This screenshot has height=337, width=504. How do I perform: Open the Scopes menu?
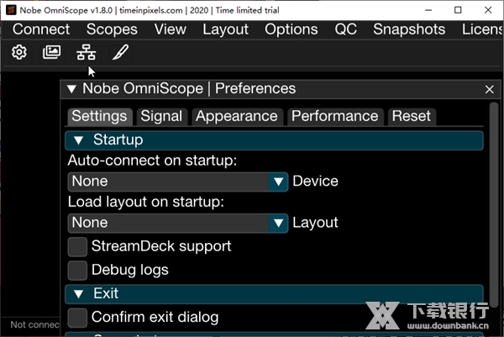click(x=112, y=29)
